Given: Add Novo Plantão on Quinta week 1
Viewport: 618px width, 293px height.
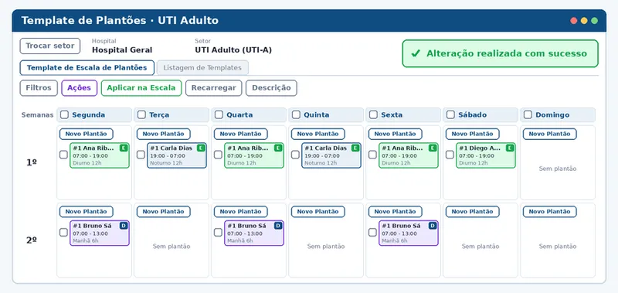Looking at the screenshot, I should coord(318,134).
